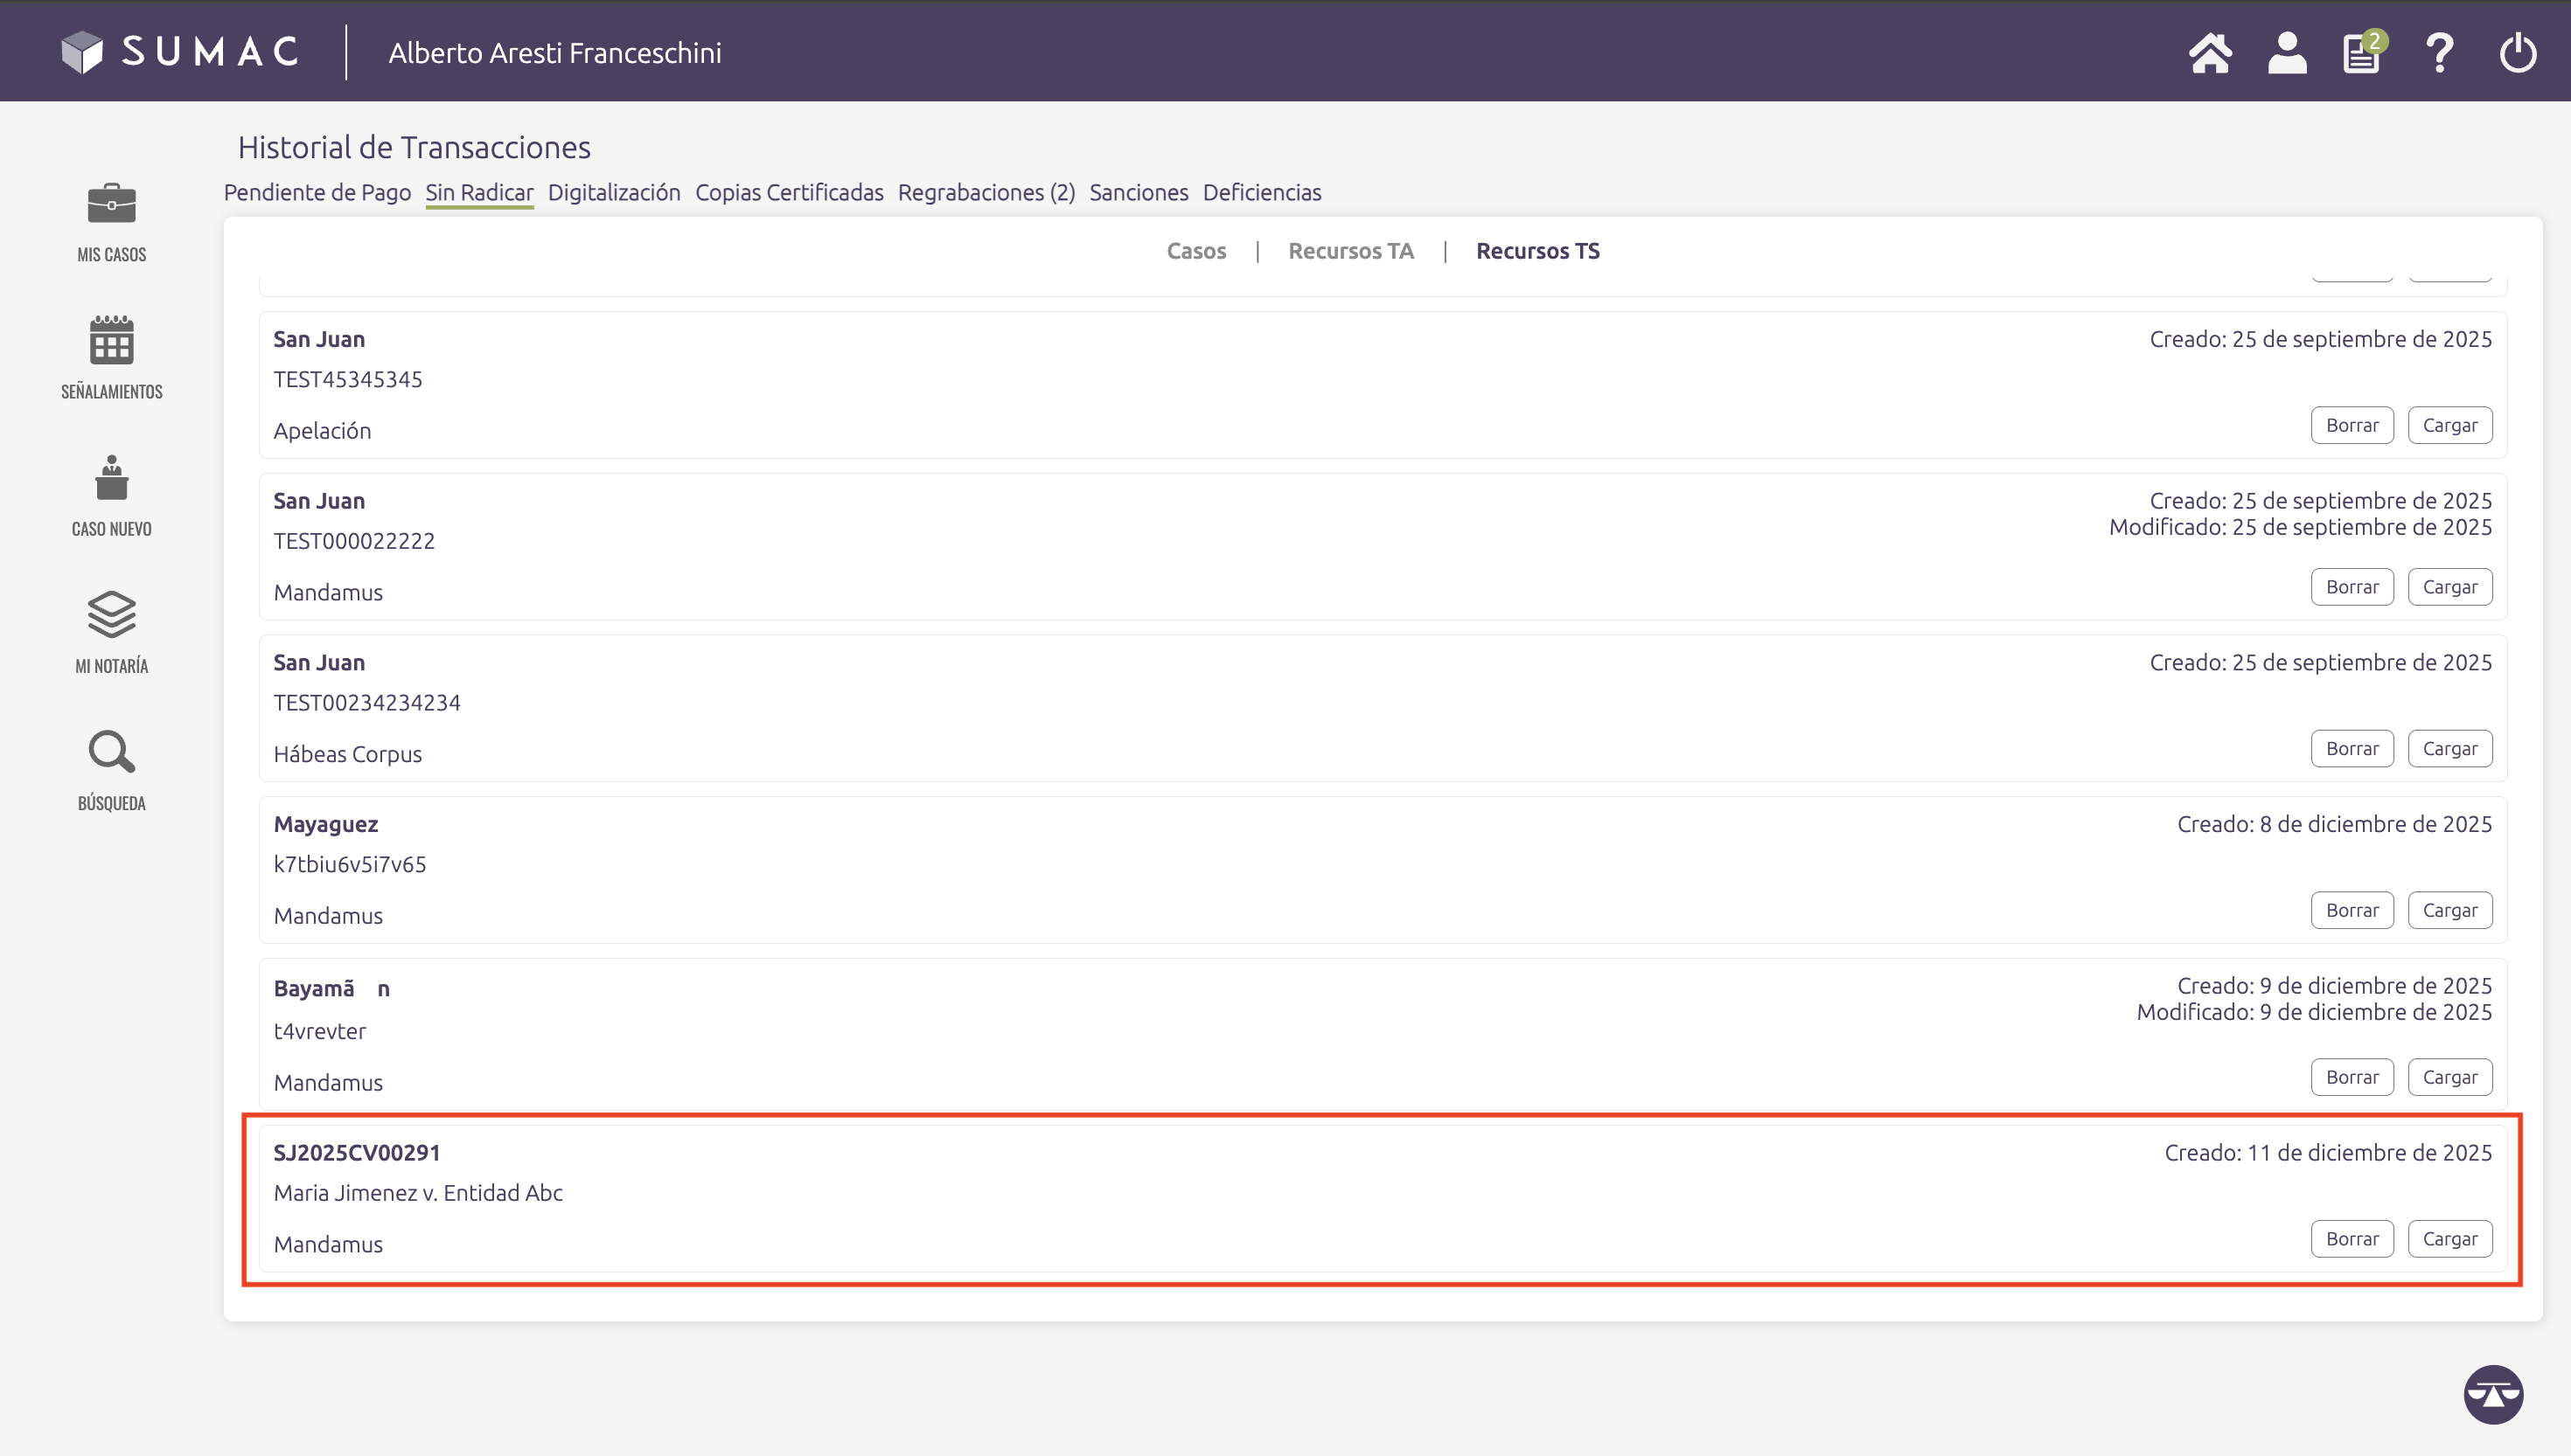Open the Señalamientos calendar icon

click(111, 341)
